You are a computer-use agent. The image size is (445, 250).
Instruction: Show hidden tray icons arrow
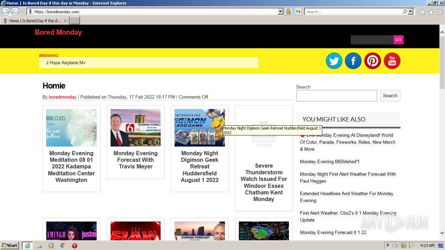pyautogui.click(x=388, y=245)
